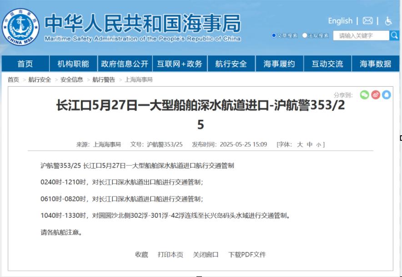Open the 首页 navigation menu item

(25, 64)
